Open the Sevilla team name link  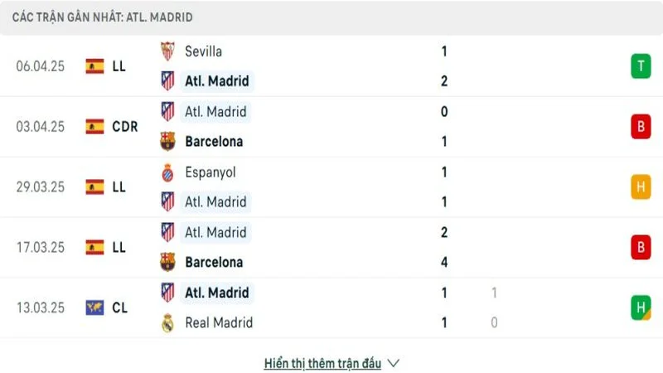(x=203, y=51)
